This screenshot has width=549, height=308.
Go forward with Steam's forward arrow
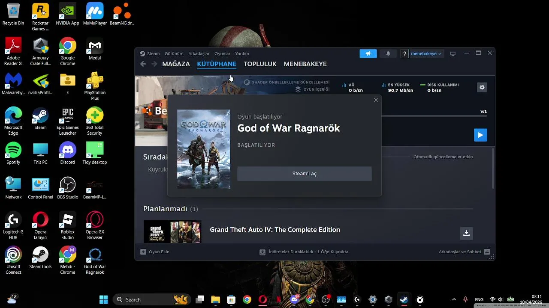(x=154, y=64)
